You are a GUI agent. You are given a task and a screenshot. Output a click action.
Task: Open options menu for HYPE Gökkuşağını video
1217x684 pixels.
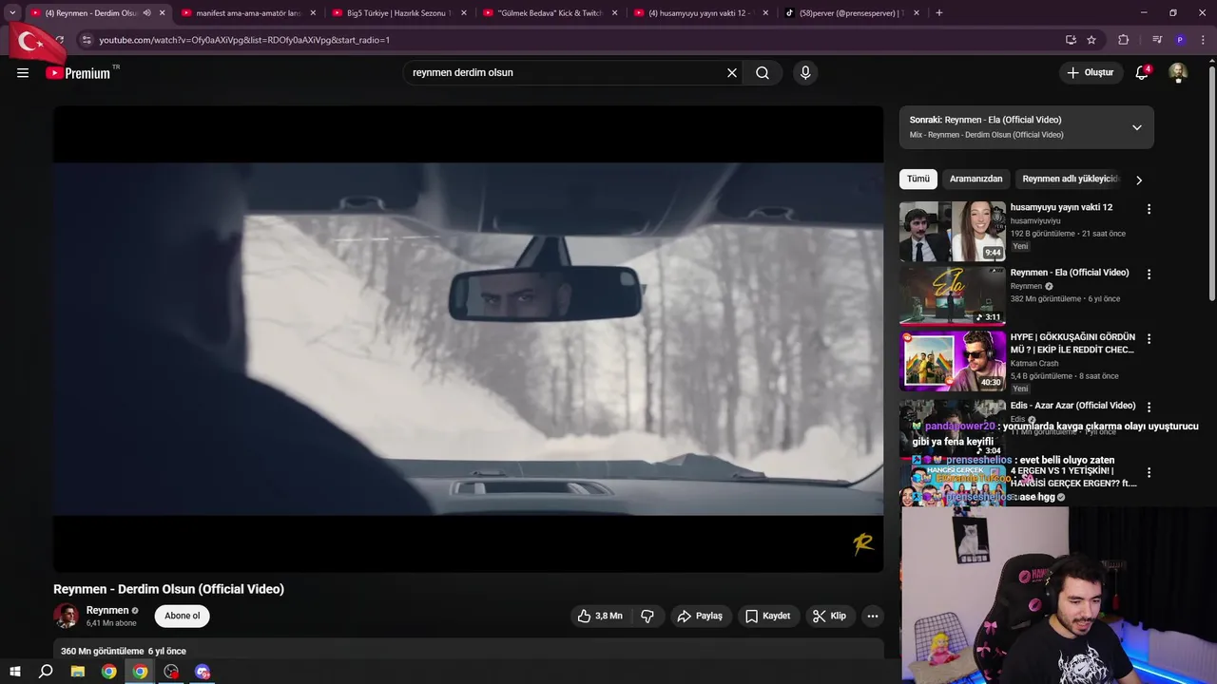pyautogui.click(x=1149, y=339)
